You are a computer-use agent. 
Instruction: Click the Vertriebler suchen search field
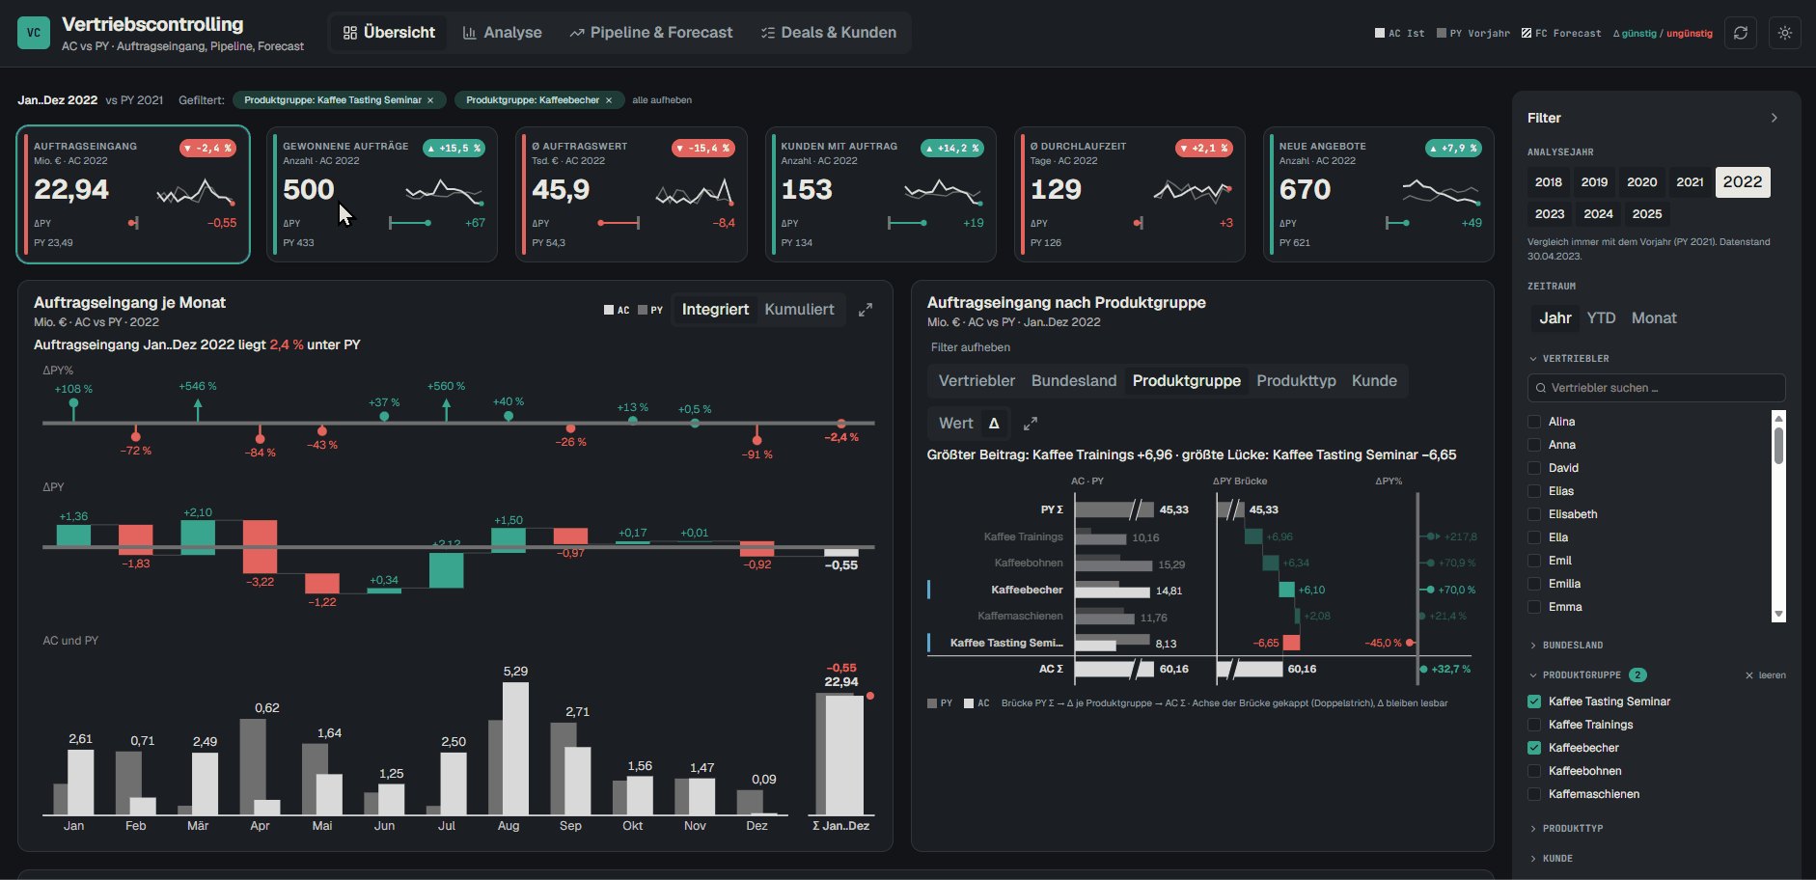(1656, 388)
